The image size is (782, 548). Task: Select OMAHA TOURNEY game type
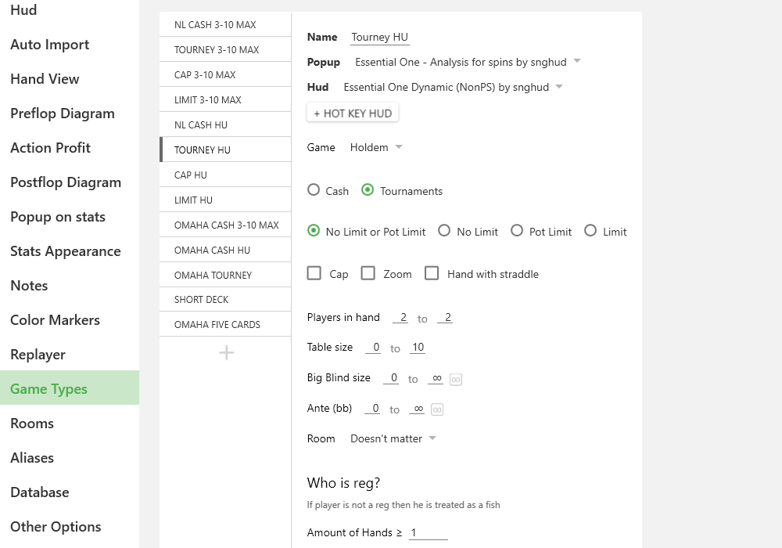coord(225,275)
